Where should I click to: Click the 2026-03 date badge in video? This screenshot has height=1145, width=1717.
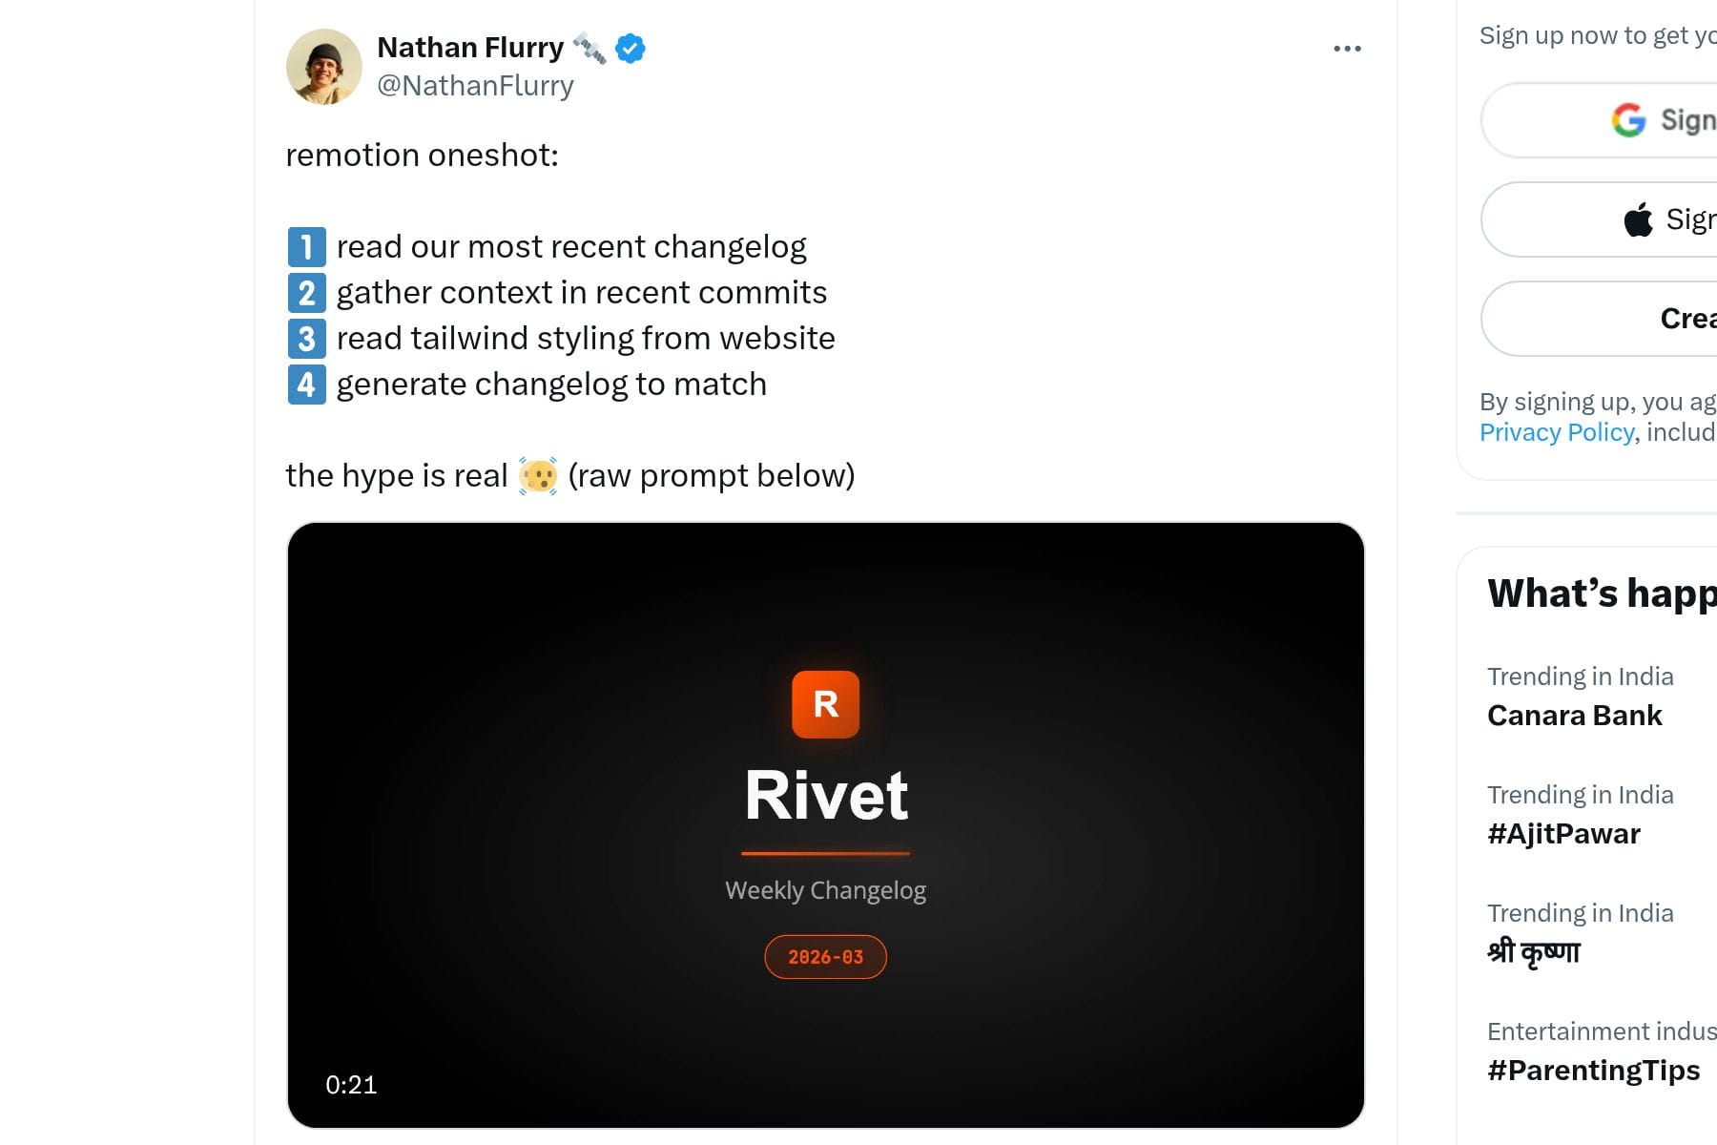(825, 957)
